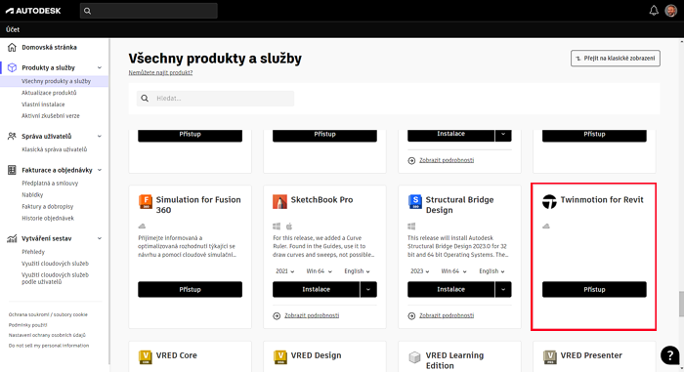The height and width of the screenshot is (372, 684).
Task: Open SketchBook Pro Instalace arrow dropdown
Action: tap(368, 290)
